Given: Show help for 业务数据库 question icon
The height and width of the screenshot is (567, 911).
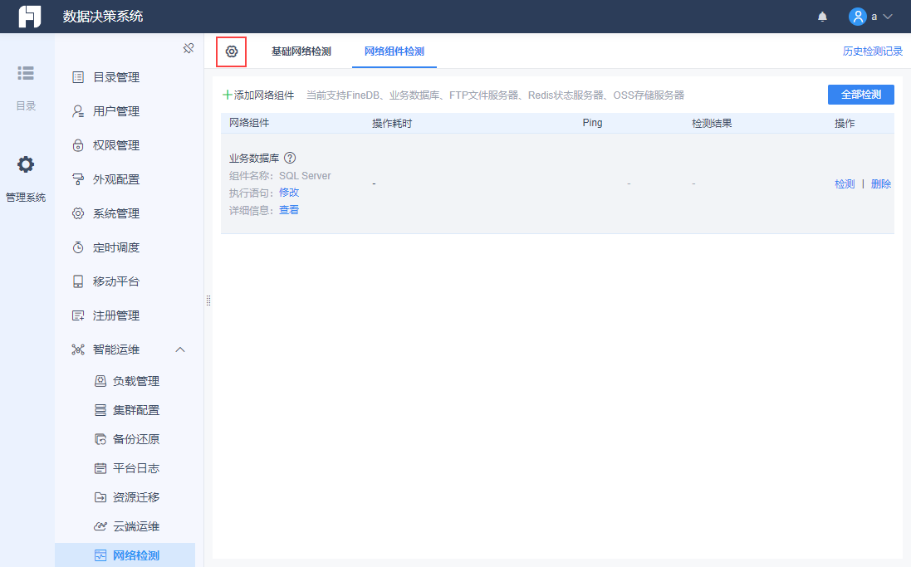Looking at the screenshot, I should [290, 158].
